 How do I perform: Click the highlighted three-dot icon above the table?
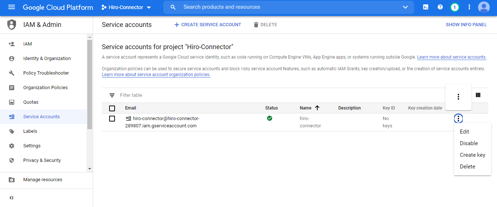(x=458, y=97)
